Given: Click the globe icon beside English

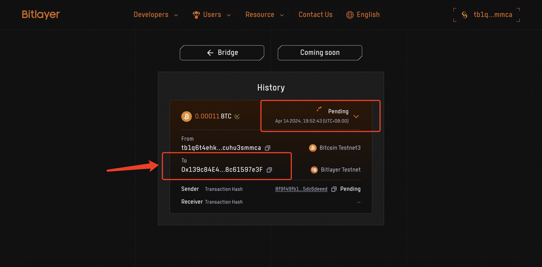Looking at the screenshot, I should pos(350,14).
